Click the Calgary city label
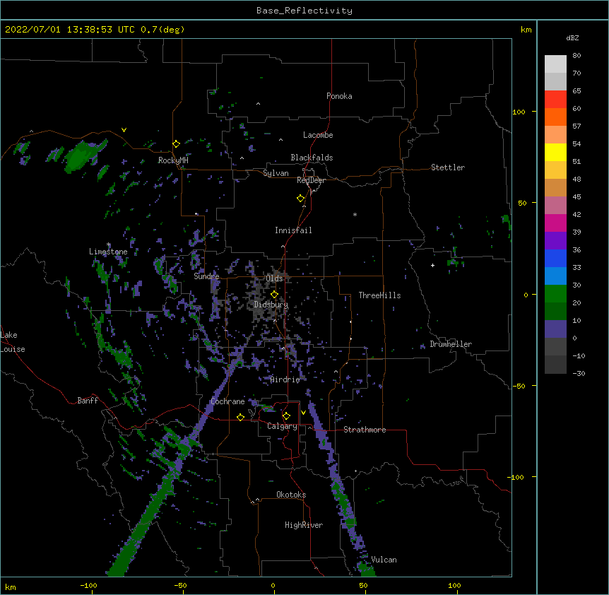This screenshot has height=595, width=609. (282, 426)
